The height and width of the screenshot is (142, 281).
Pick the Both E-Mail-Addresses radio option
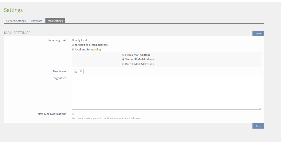click(123, 64)
